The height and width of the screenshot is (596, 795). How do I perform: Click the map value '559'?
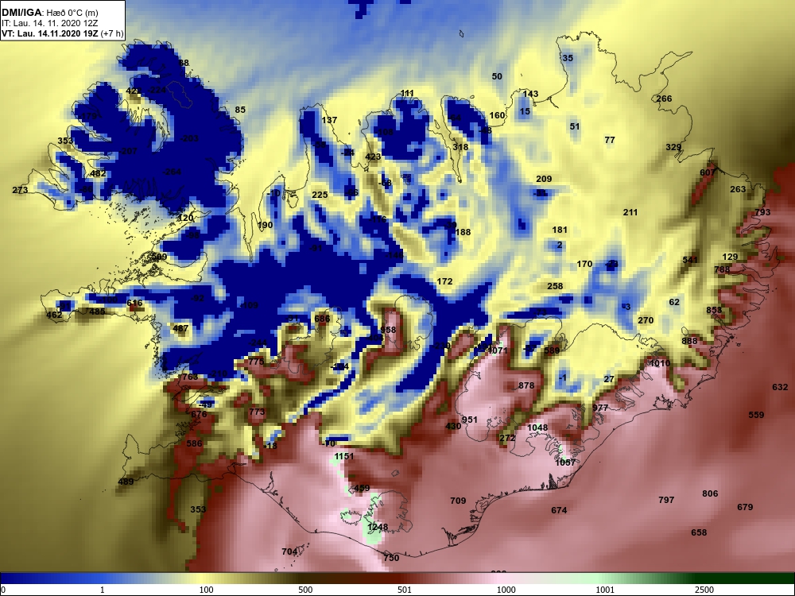pyautogui.click(x=756, y=415)
